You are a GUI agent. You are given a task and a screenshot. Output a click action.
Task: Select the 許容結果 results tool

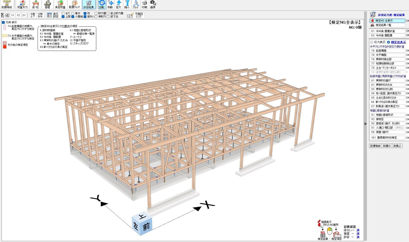click(89, 4)
